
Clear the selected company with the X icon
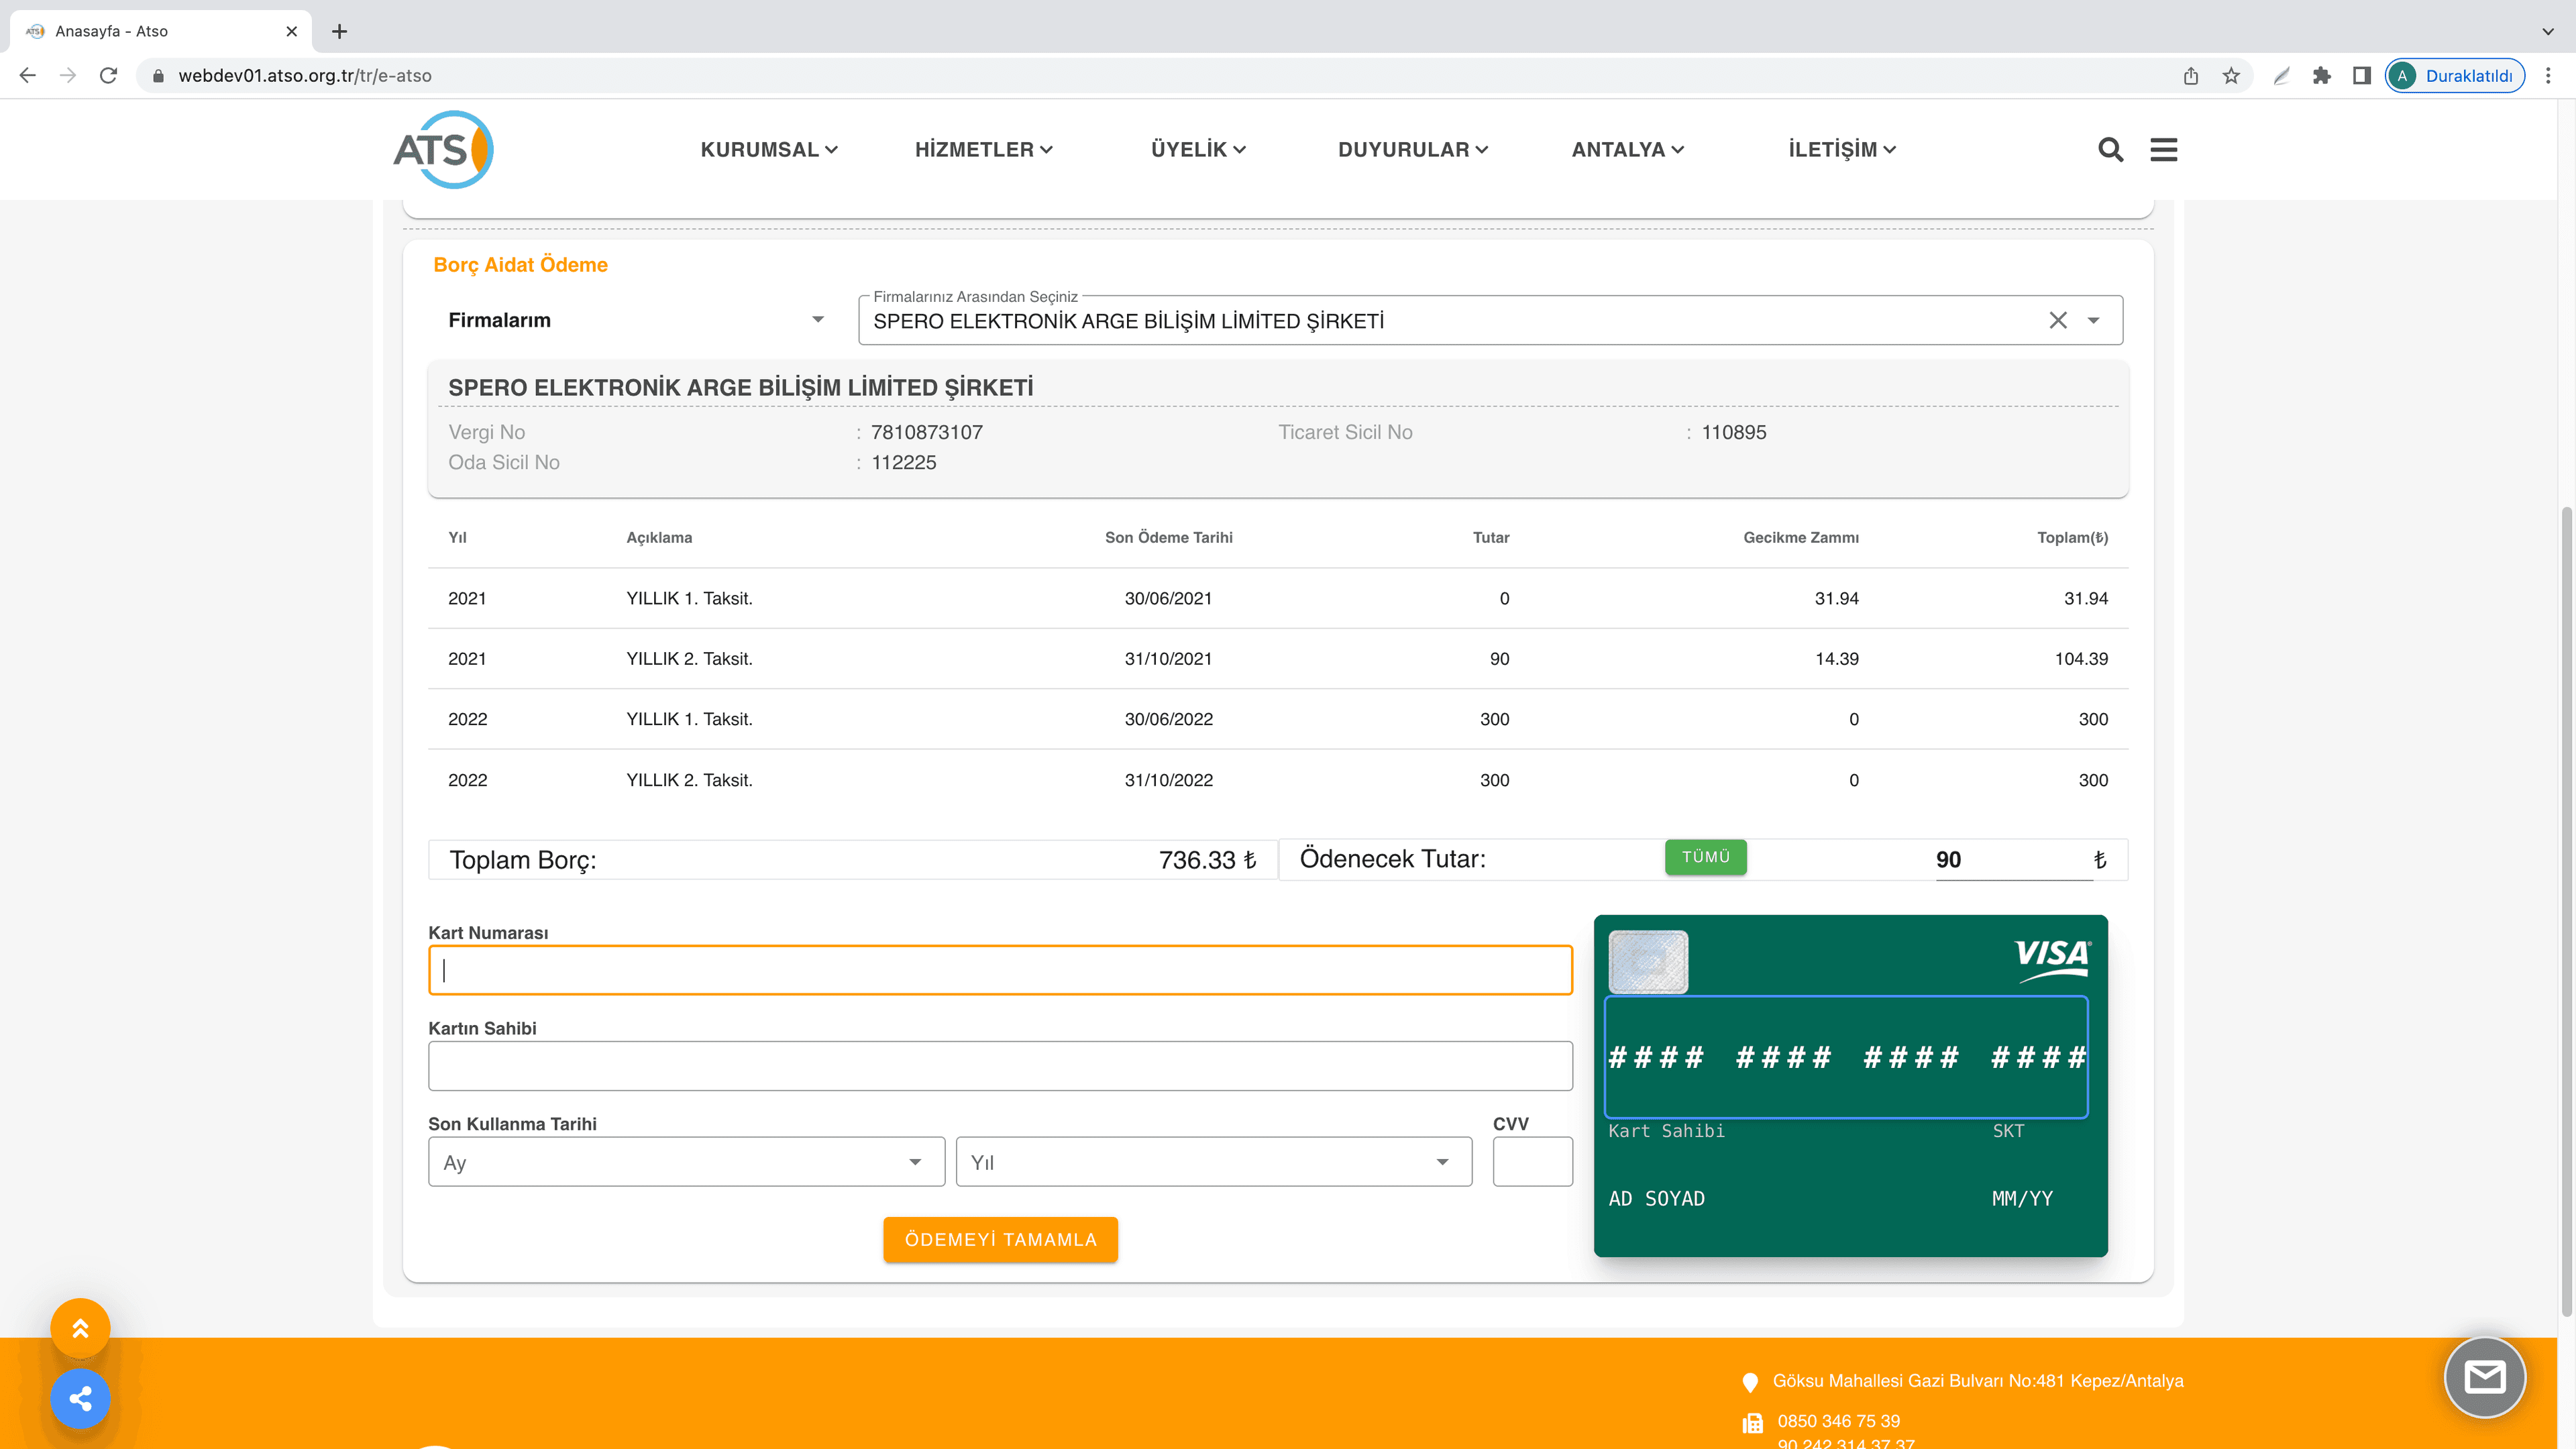coord(2058,320)
